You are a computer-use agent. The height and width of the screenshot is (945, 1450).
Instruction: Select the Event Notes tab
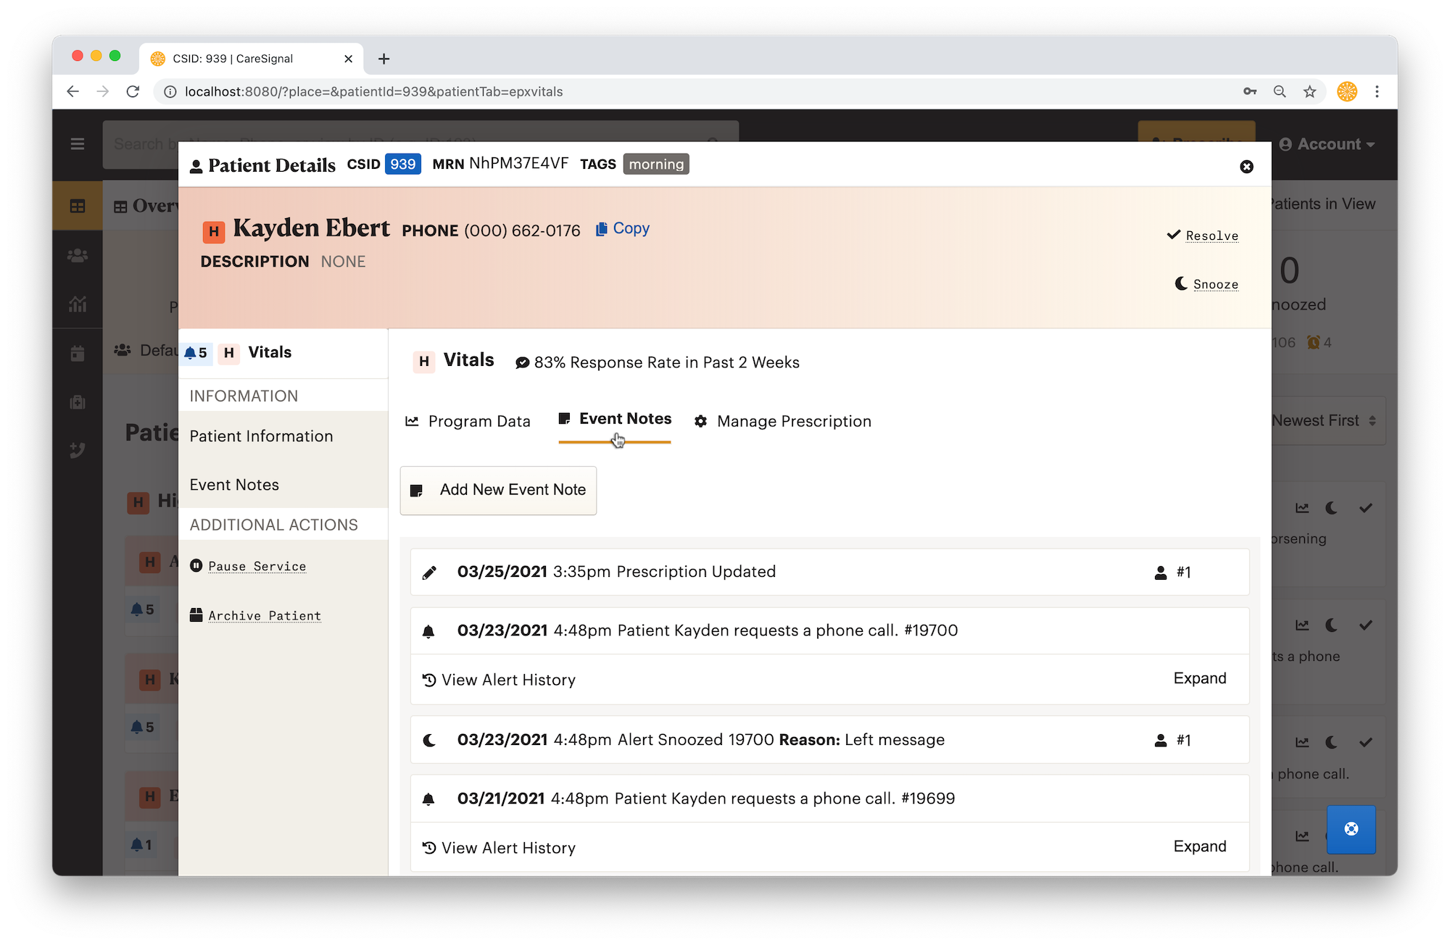point(615,420)
